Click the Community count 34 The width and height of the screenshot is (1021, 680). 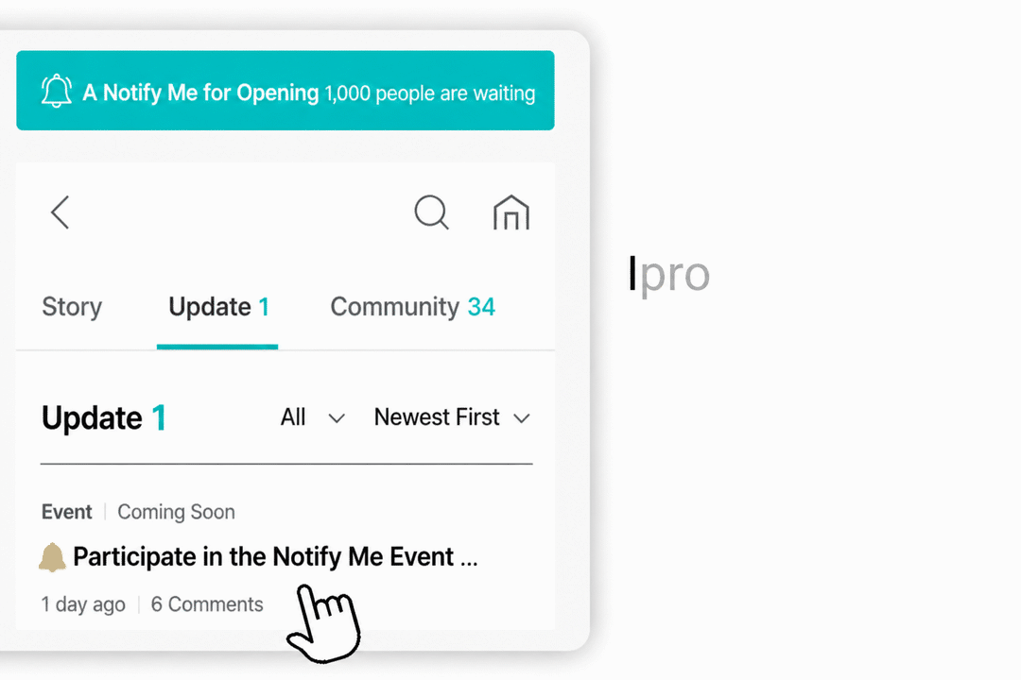click(481, 307)
